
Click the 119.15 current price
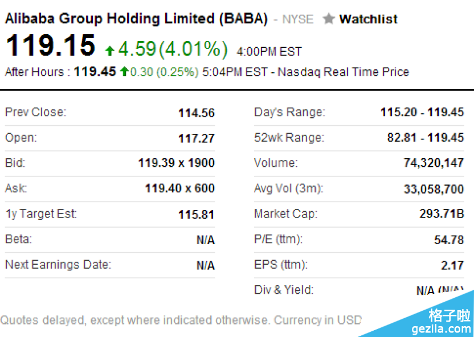50,46
